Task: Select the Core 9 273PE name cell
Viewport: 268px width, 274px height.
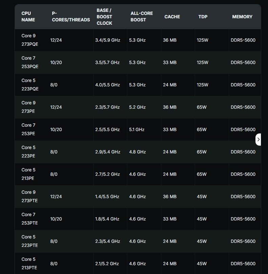Action: [x=28, y=107]
